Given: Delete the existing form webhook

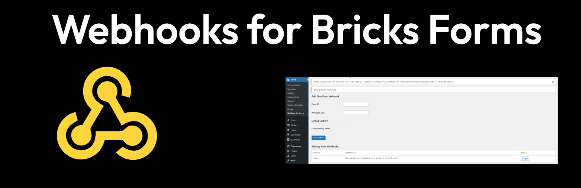Looking at the screenshot, I should click(525, 159).
